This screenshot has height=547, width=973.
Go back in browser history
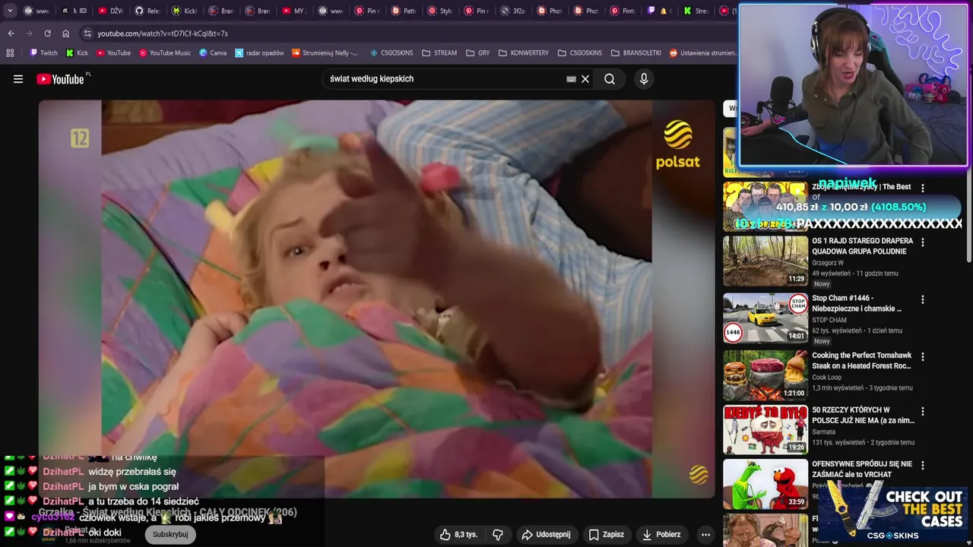11,33
